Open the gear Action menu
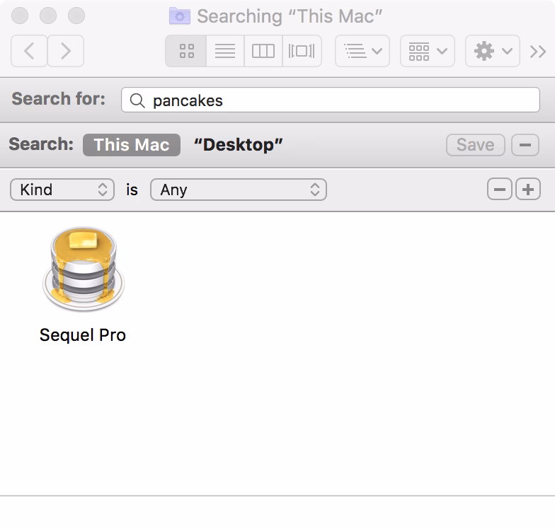Image resolution: width=555 pixels, height=529 pixels. 493,51
